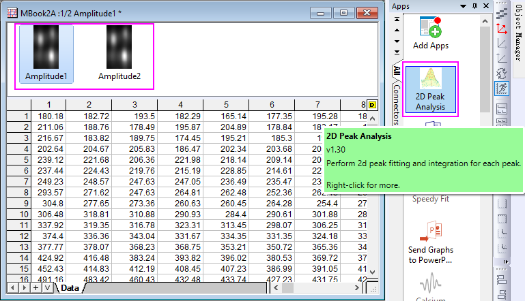
Task: Launch Send Graphs to PowerPoint app
Action: 431,242
